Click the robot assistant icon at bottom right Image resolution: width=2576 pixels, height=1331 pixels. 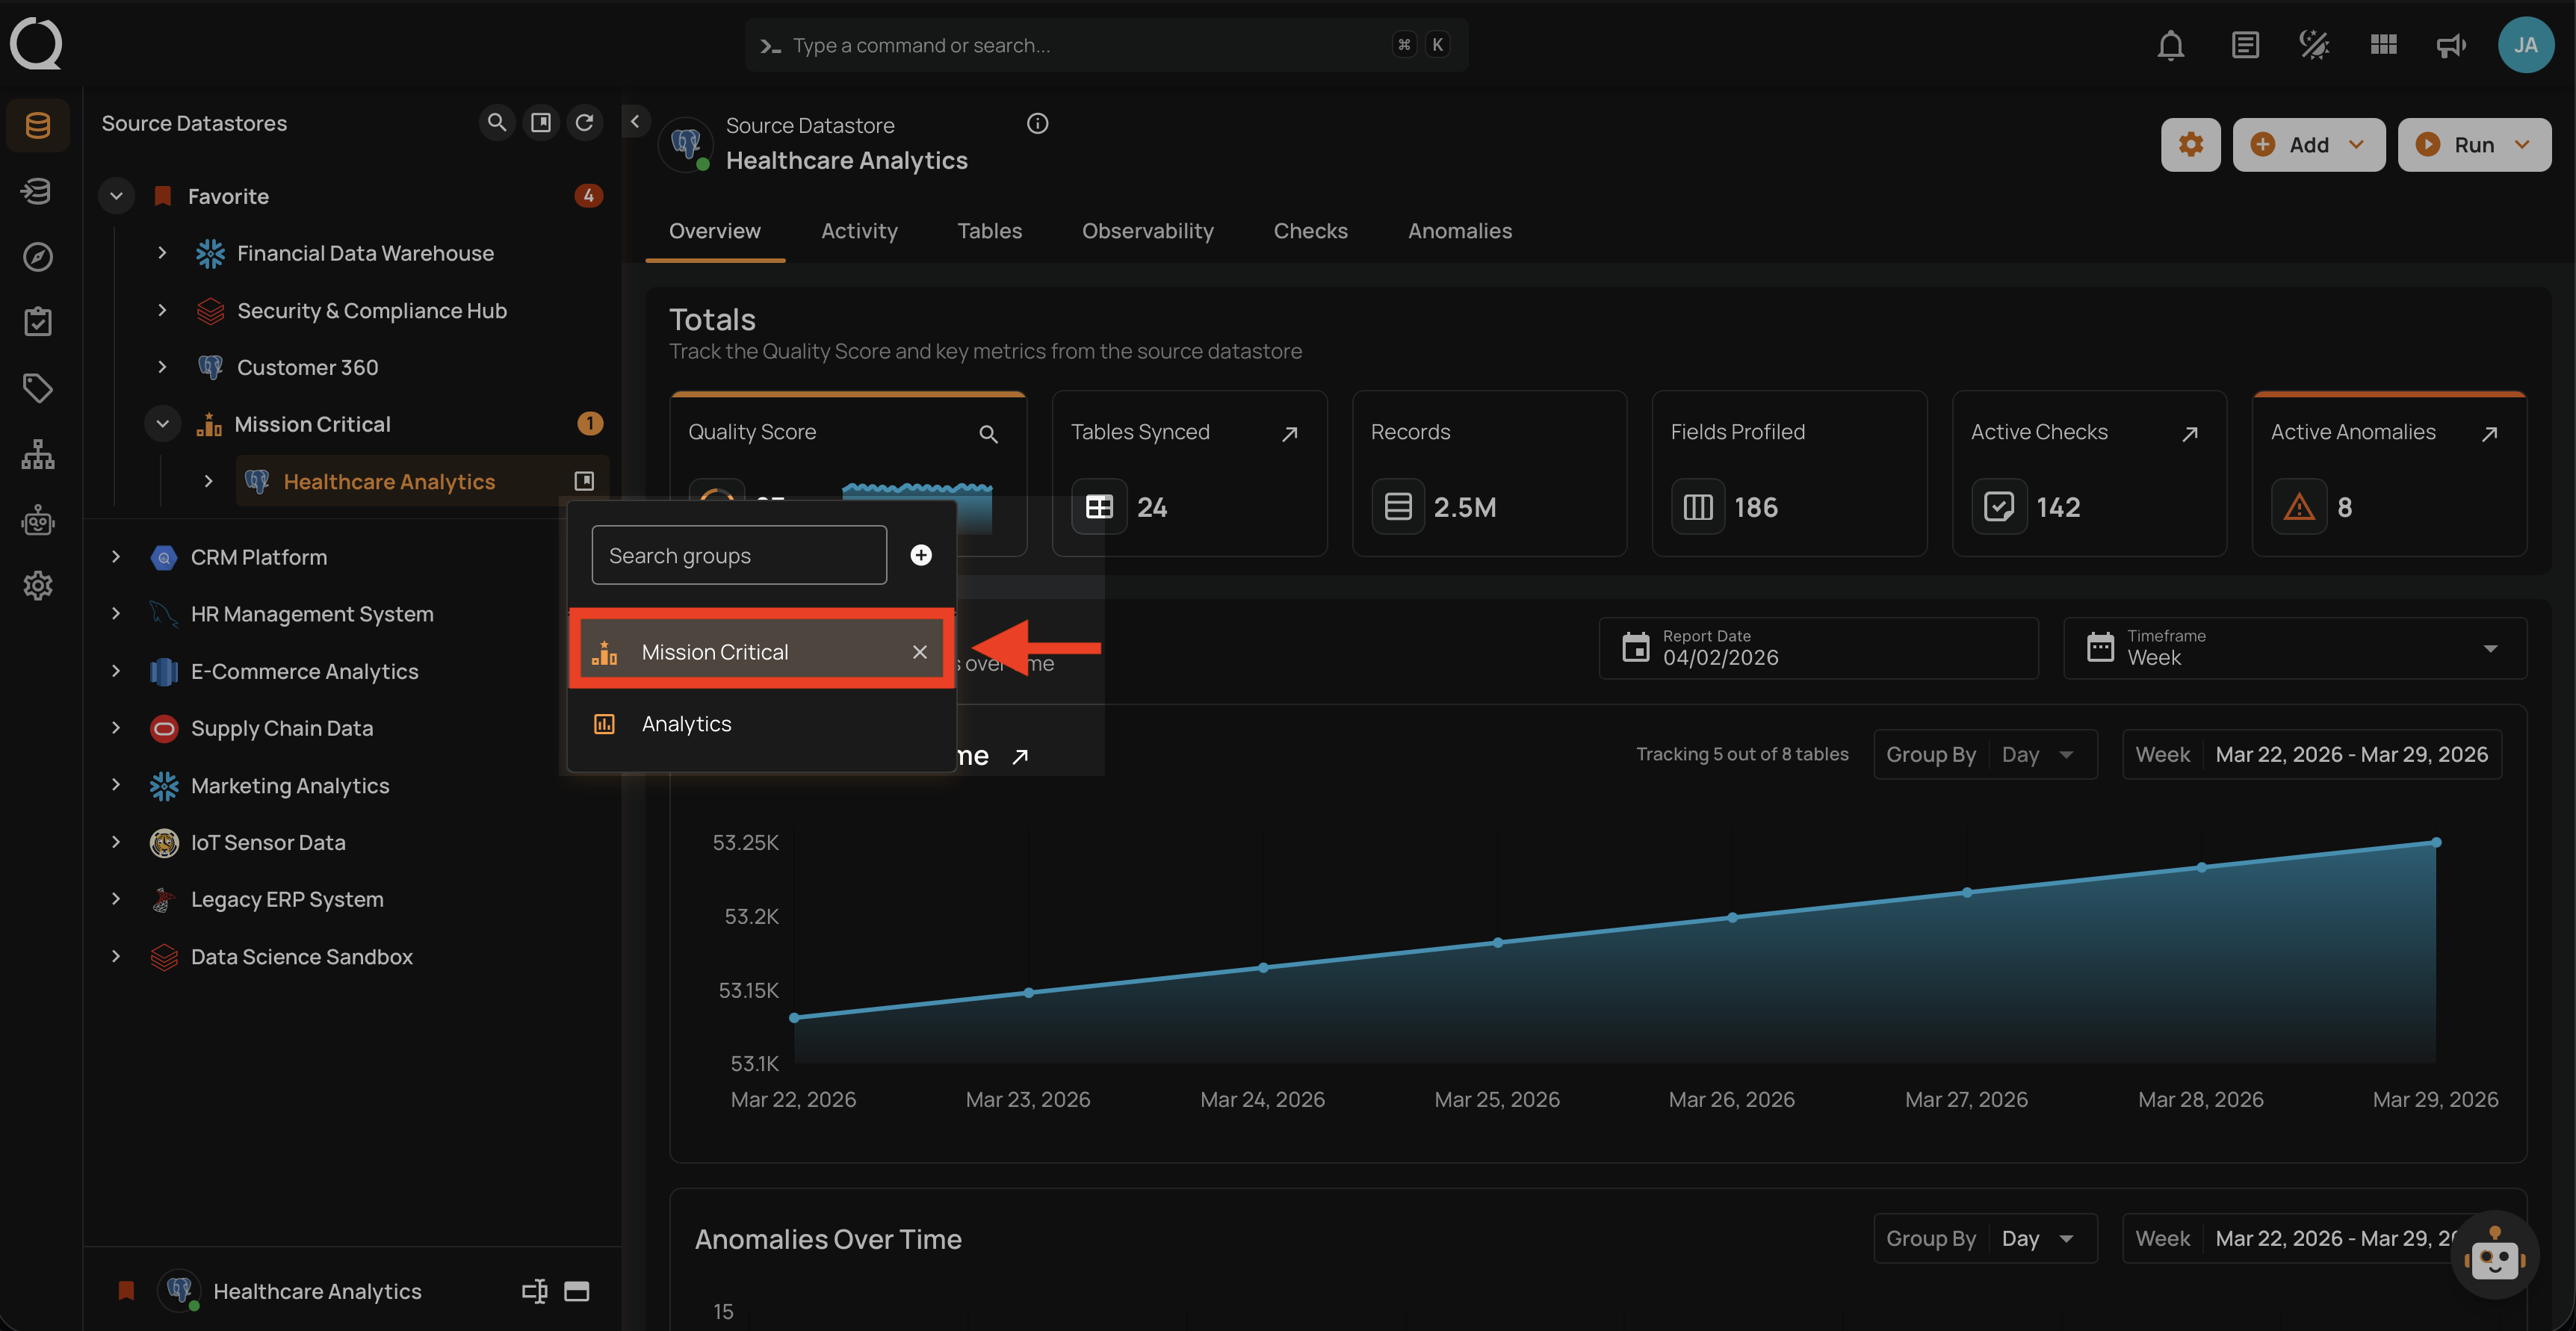click(2494, 1256)
